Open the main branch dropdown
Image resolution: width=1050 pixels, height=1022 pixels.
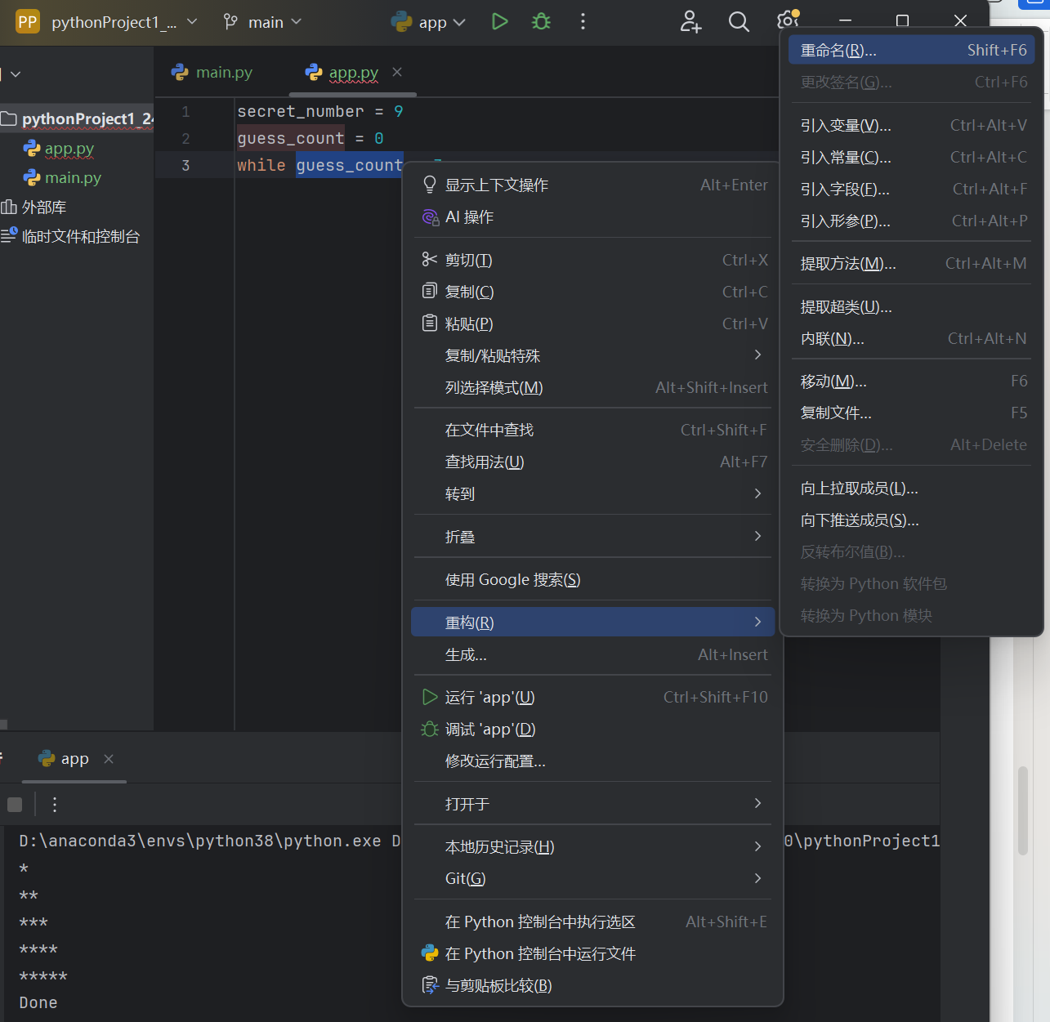pos(262,22)
